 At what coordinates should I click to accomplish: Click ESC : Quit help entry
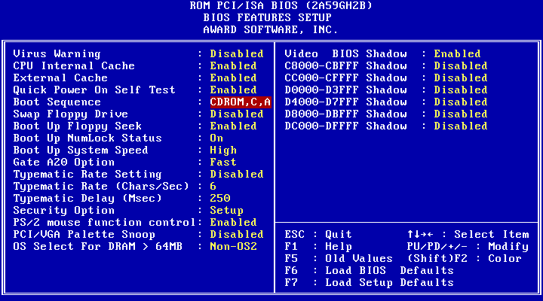point(318,234)
